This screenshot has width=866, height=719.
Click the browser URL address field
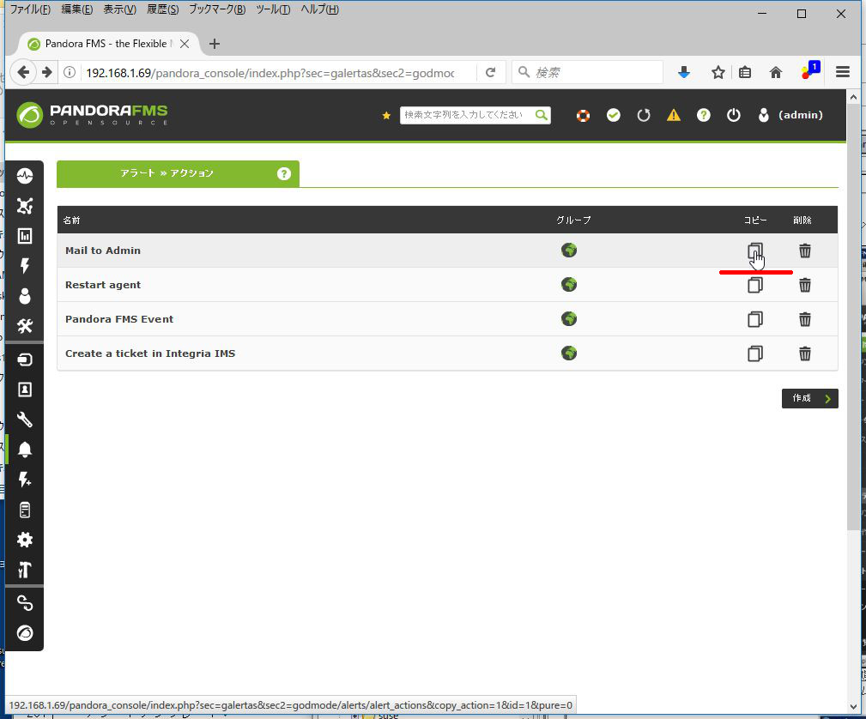tap(270, 73)
